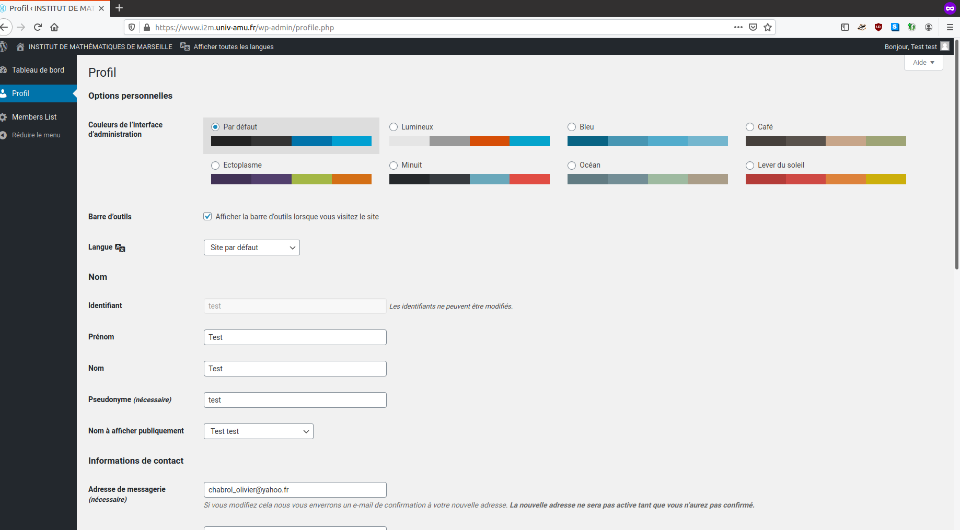Viewport: 960px width, 530px height.
Task: Click the Ectoplasme color palette
Action: click(x=291, y=179)
